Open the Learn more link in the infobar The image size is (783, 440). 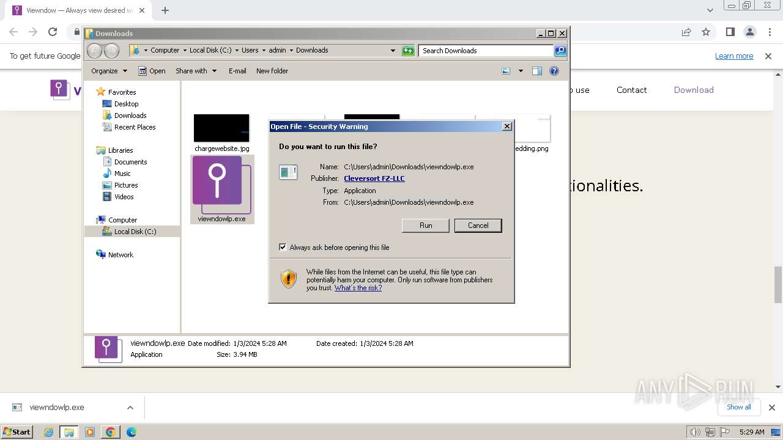(x=734, y=56)
